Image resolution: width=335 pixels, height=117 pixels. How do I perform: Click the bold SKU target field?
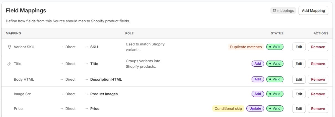pos(94,47)
